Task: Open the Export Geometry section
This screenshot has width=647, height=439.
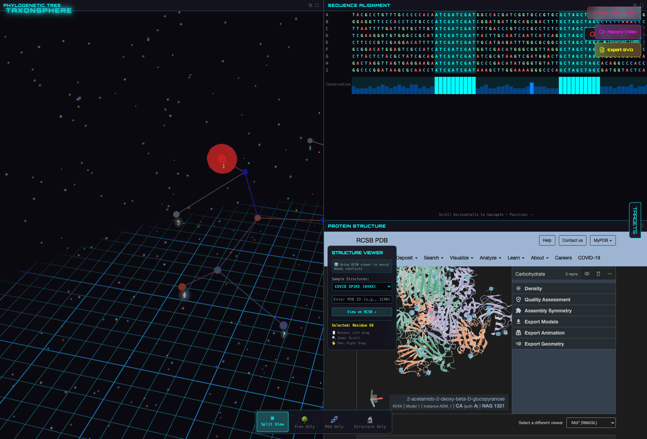Action: pyautogui.click(x=564, y=344)
